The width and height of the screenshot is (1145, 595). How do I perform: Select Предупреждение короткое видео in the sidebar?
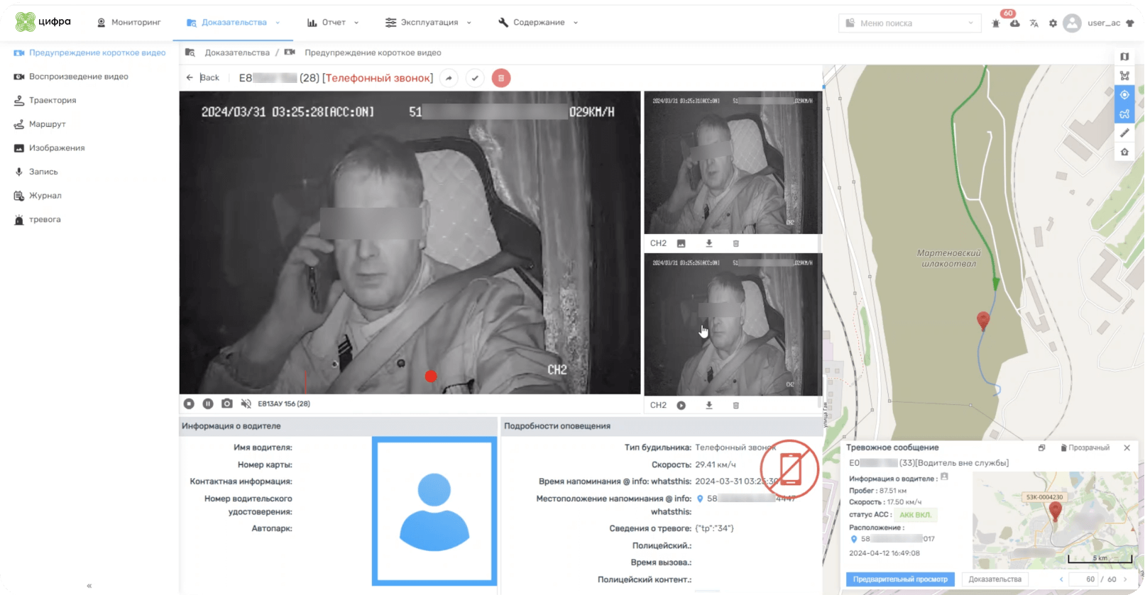tap(89, 53)
